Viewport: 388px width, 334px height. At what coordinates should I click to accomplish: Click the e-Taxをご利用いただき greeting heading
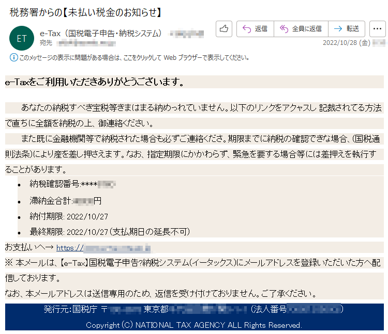[x=95, y=82]
